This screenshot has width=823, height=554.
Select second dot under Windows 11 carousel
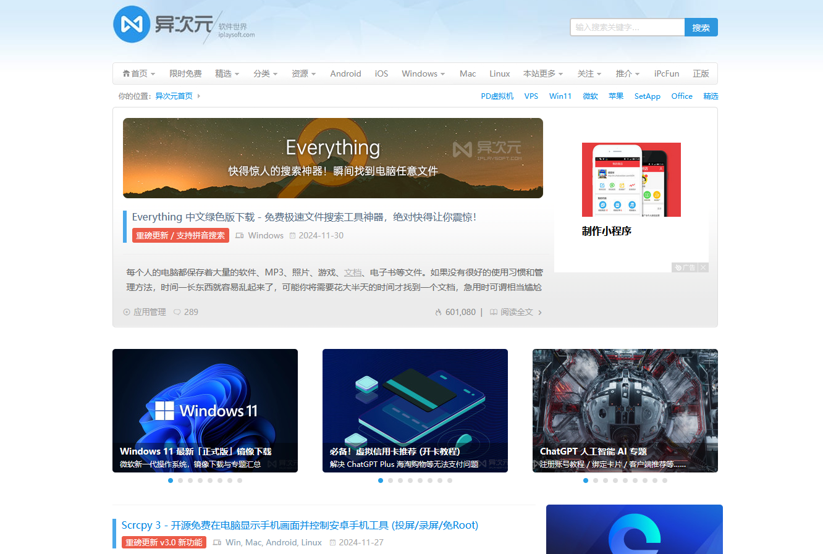coord(180,481)
